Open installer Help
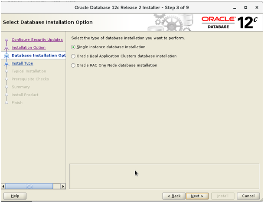This screenshot has width=264, height=203. 15,196
